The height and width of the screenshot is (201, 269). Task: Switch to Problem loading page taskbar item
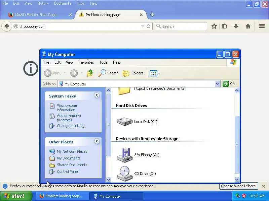click(x=63, y=196)
